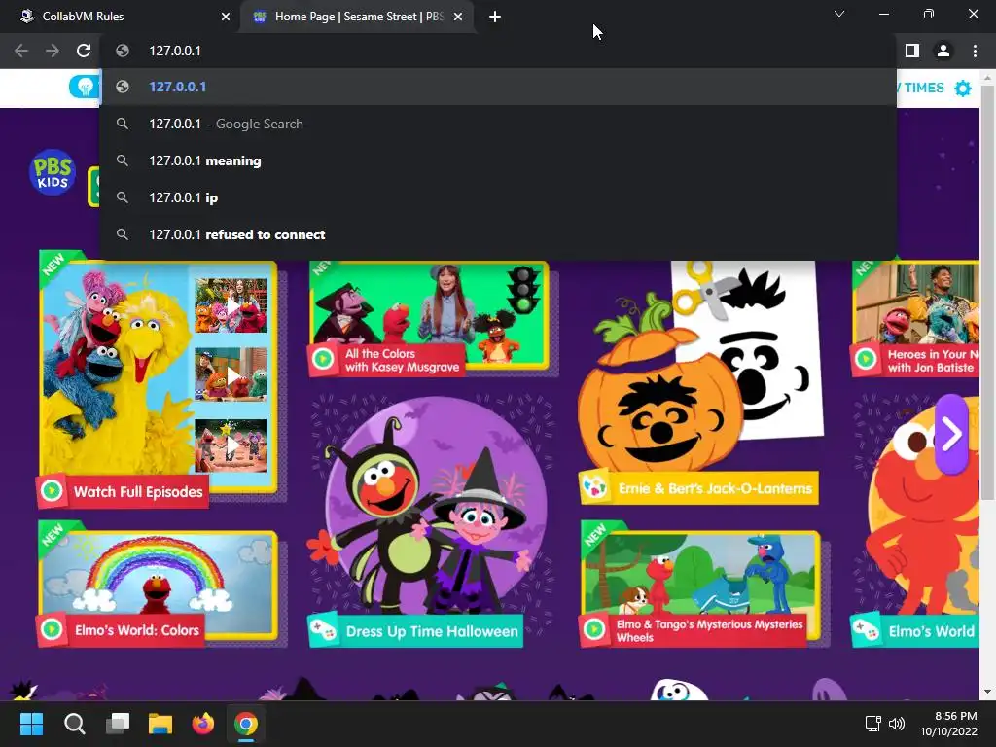This screenshot has height=747, width=996.
Task: Click the page vertical scrollbar
Action: tap(987, 292)
